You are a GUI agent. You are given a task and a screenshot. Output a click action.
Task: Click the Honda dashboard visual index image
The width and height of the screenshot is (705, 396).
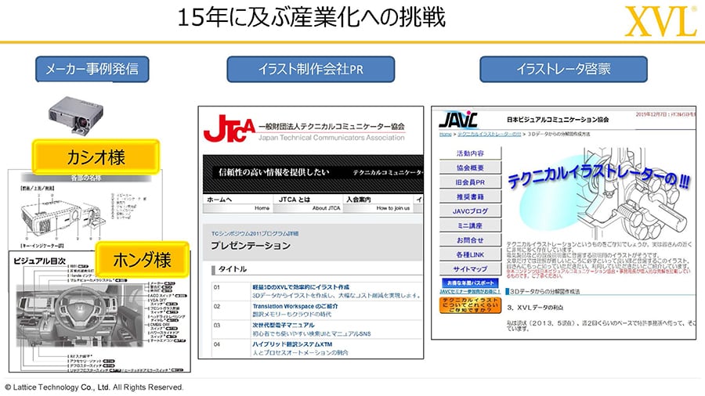pos(81,315)
